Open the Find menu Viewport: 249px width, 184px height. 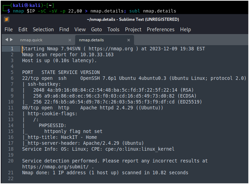[64, 30]
